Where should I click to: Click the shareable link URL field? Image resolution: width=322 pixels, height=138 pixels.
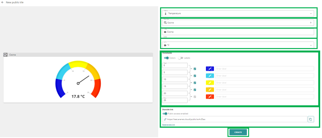(234, 119)
